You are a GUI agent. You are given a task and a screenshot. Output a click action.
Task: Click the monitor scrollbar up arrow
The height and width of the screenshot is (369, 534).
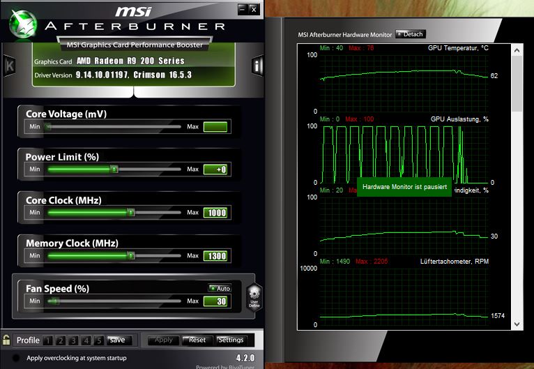[x=517, y=51]
